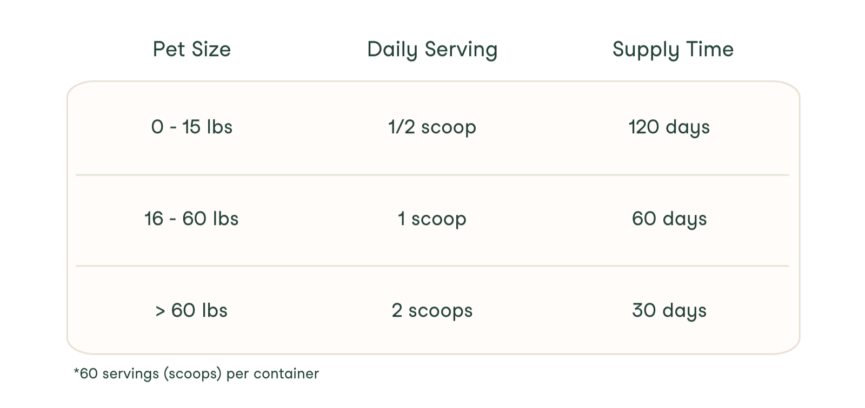Screen dimensions: 865x408
Task: Select the 30 days supply cell
Action: click(669, 311)
